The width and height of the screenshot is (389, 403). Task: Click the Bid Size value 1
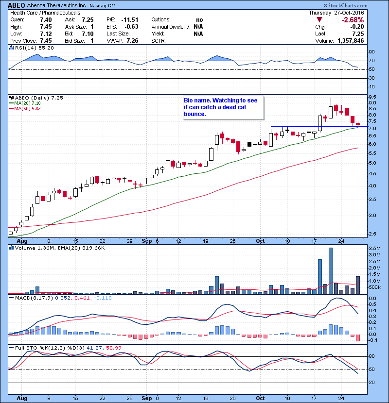point(92,41)
